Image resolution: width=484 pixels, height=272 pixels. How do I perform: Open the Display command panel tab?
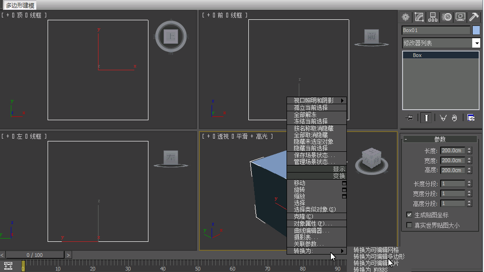click(460, 17)
